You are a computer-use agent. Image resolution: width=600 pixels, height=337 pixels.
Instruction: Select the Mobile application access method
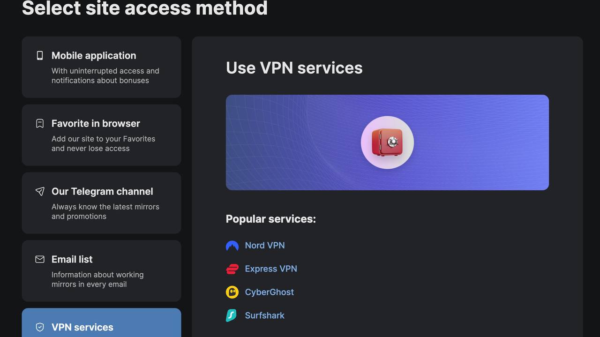point(101,67)
